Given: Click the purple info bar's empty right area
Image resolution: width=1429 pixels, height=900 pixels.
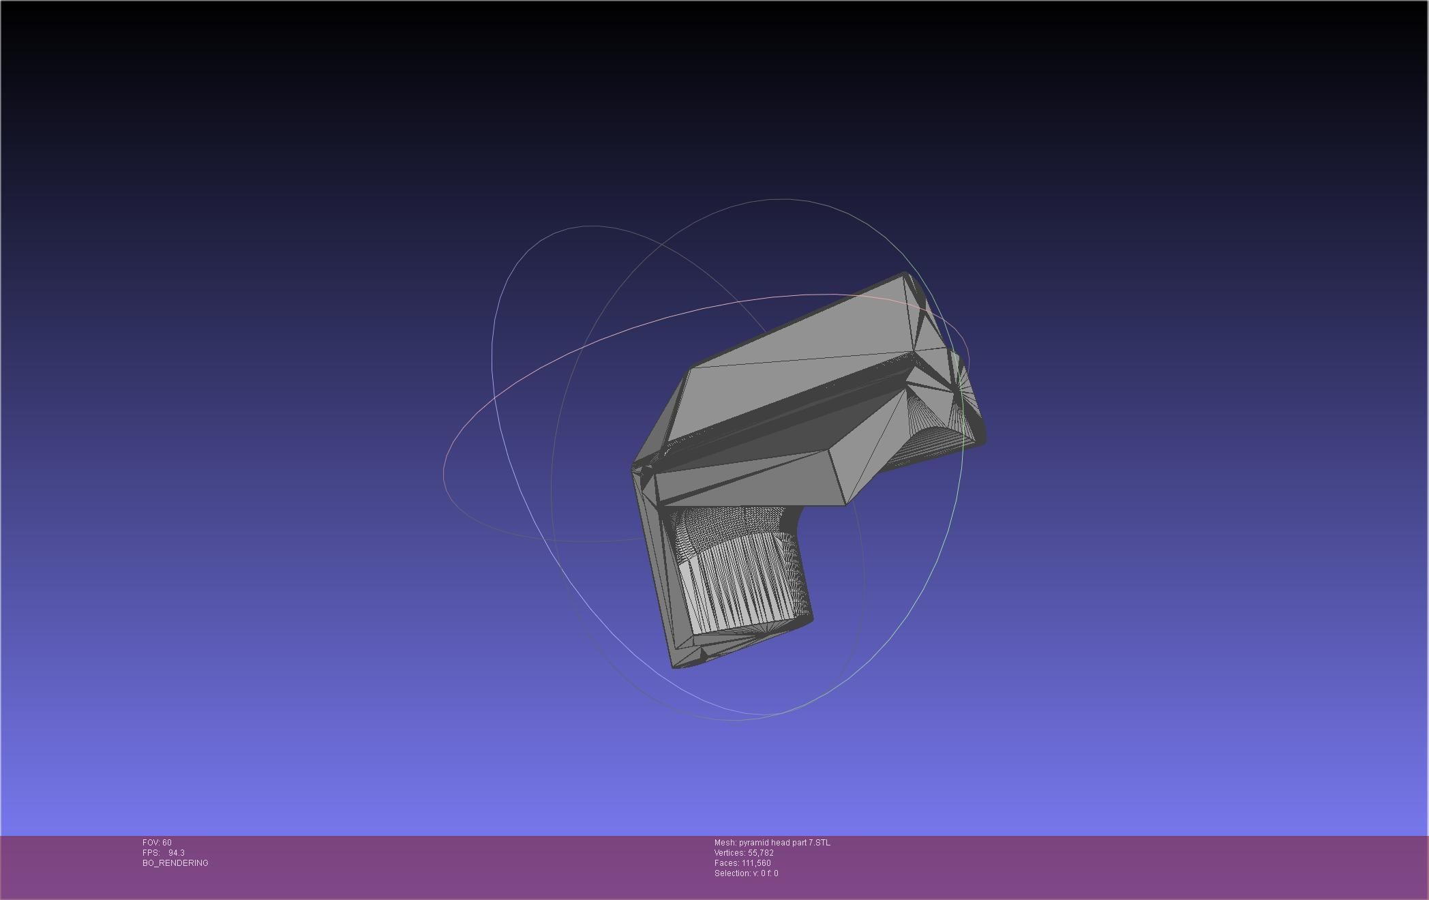Looking at the screenshot, I should click(1159, 866).
